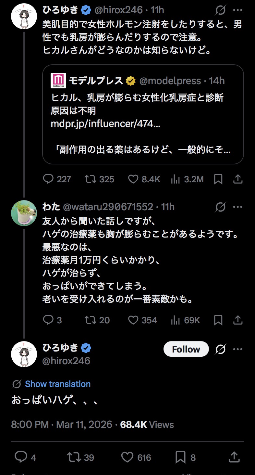This screenshot has height=475, width=255.
Task: Share the top ひろゆき post
Action: point(238,179)
